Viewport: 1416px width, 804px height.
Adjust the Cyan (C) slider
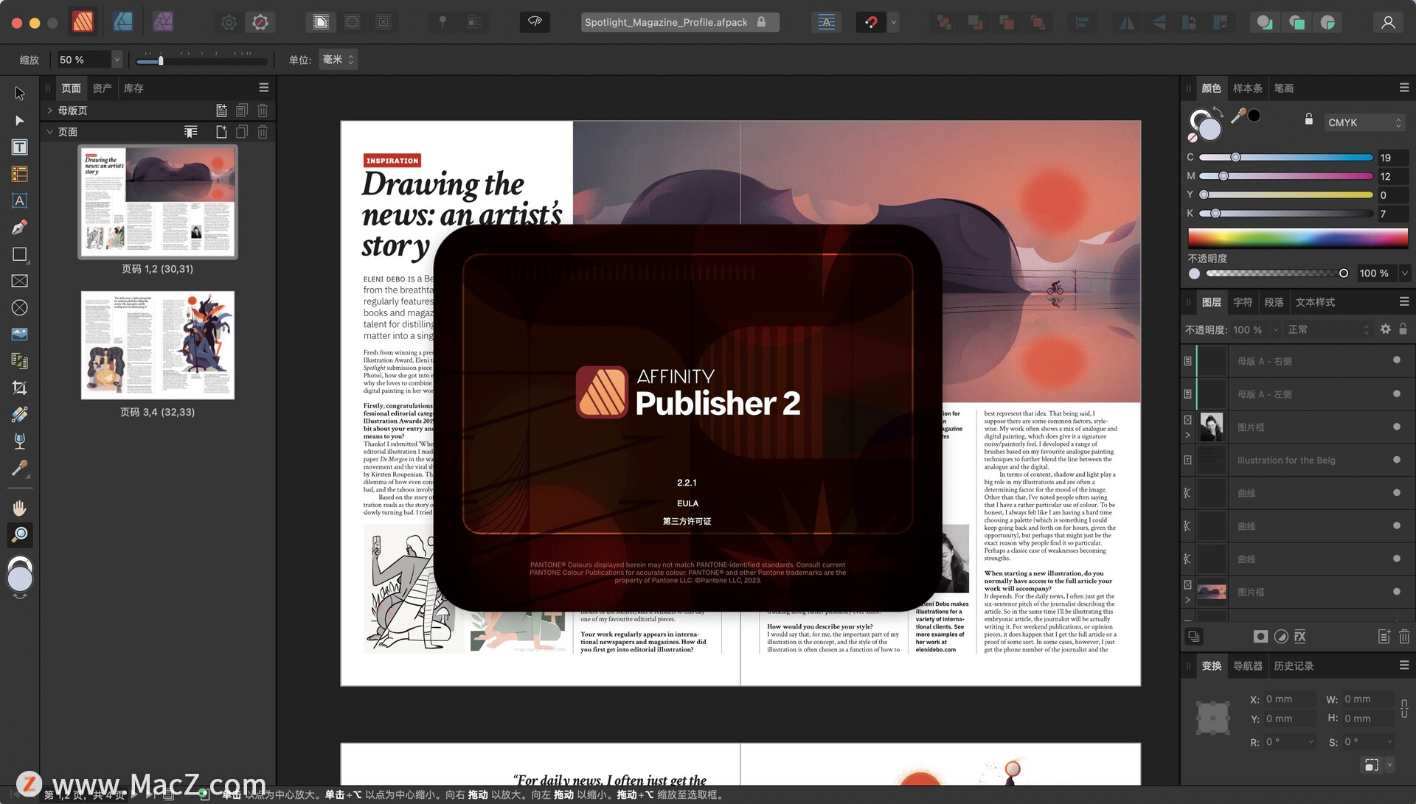point(1286,158)
